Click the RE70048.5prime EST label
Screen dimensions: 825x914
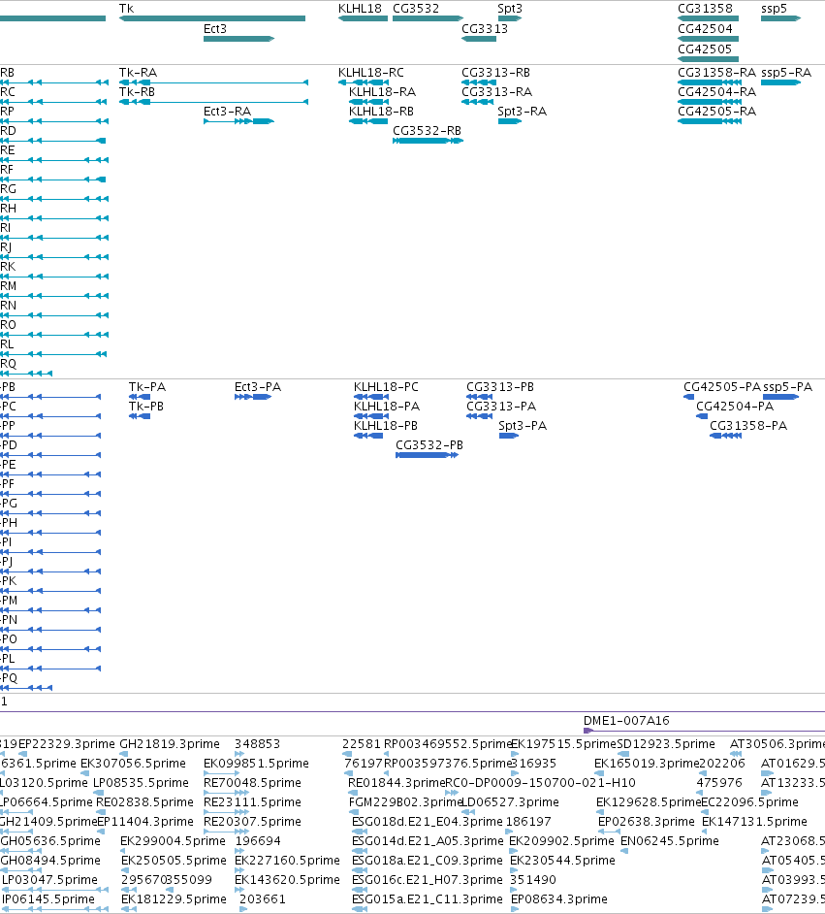coord(253,783)
